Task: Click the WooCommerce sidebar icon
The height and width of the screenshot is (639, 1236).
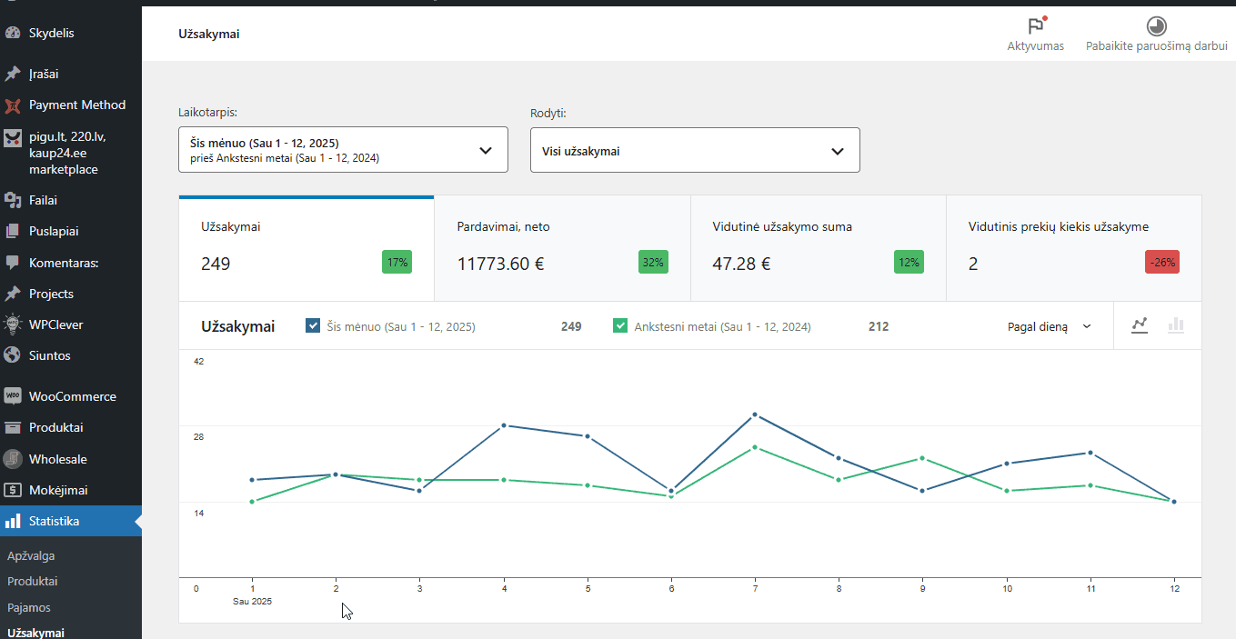Action: click(x=13, y=396)
